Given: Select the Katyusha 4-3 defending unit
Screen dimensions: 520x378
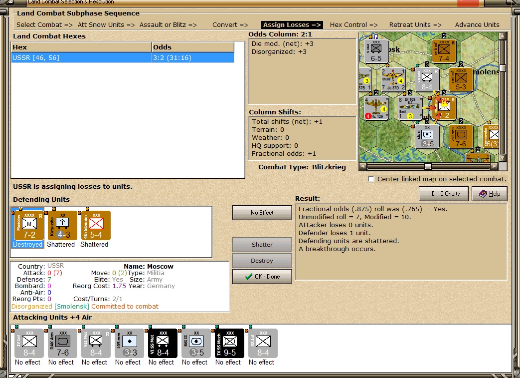Looking at the screenshot, I should coord(62,226).
